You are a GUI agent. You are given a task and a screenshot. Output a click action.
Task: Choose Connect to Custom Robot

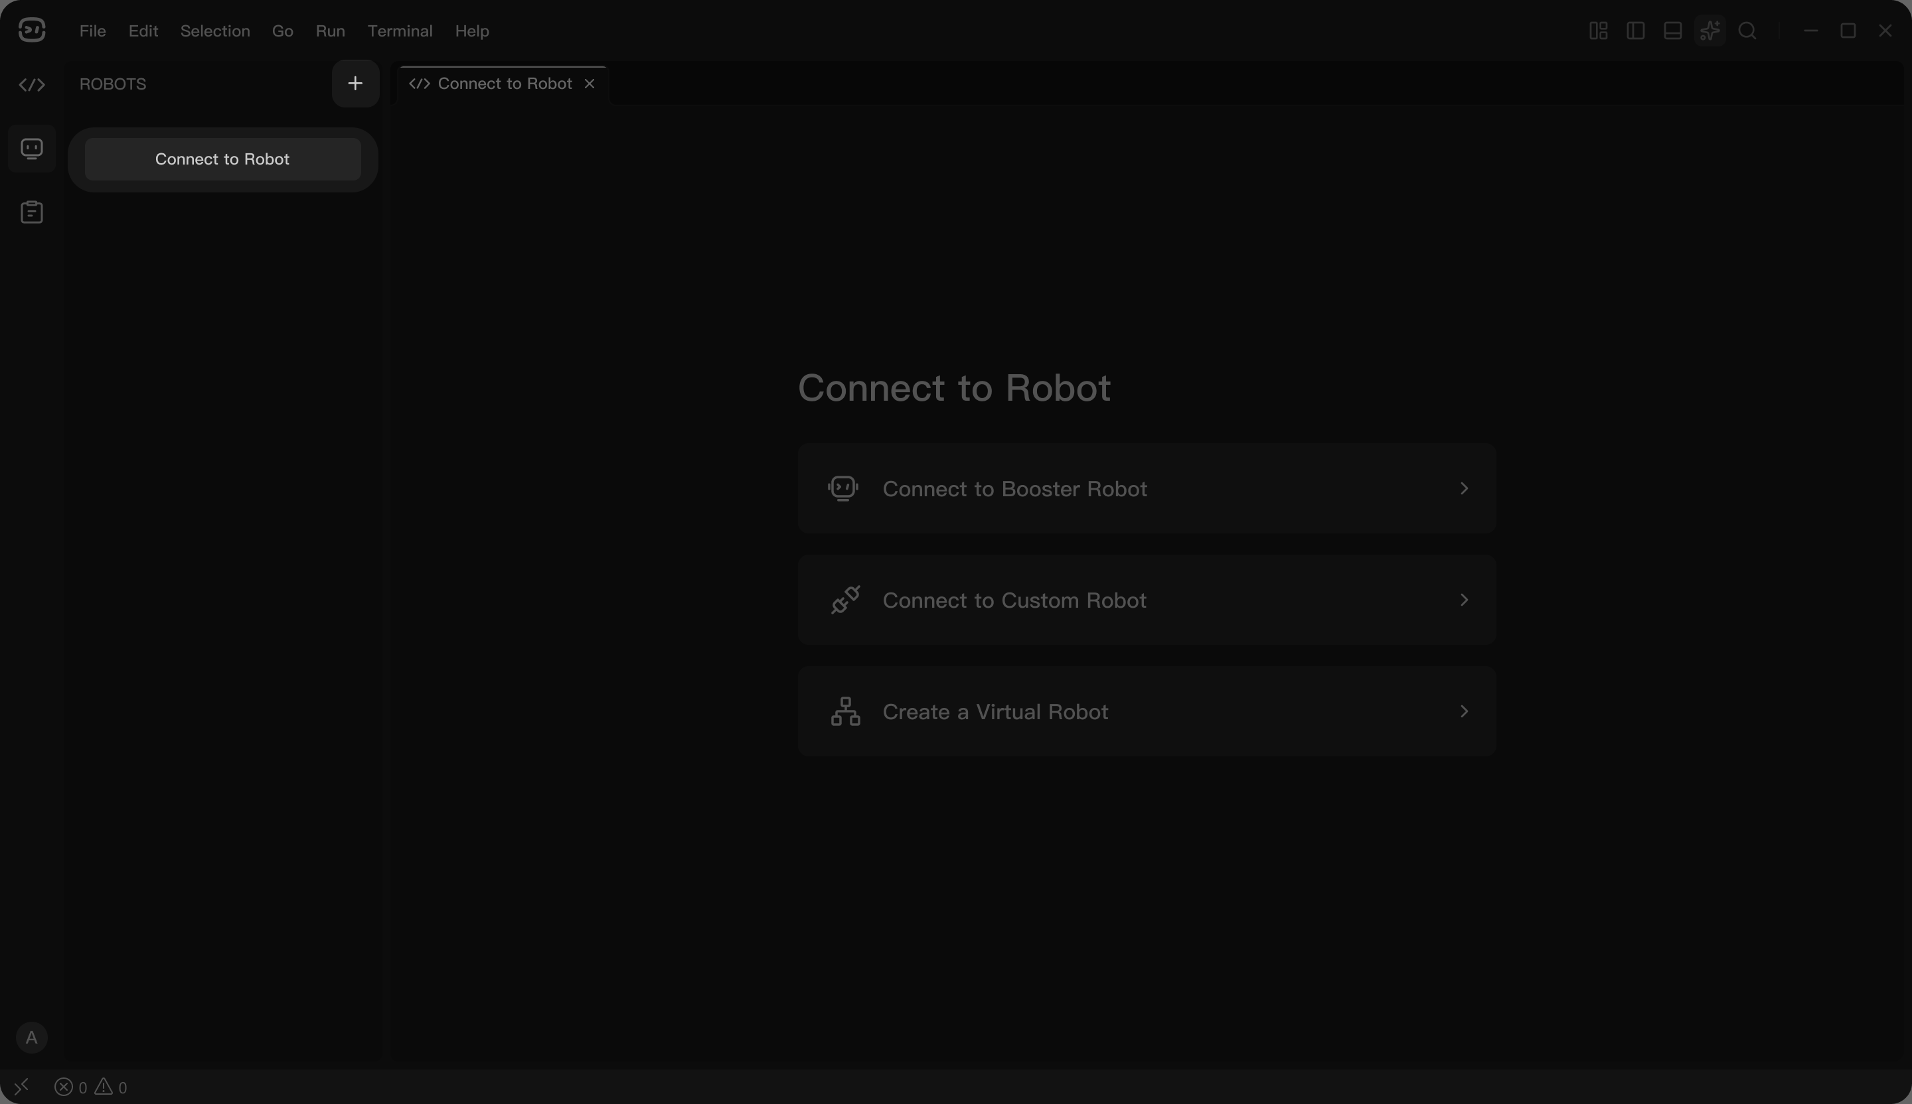point(1147,600)
